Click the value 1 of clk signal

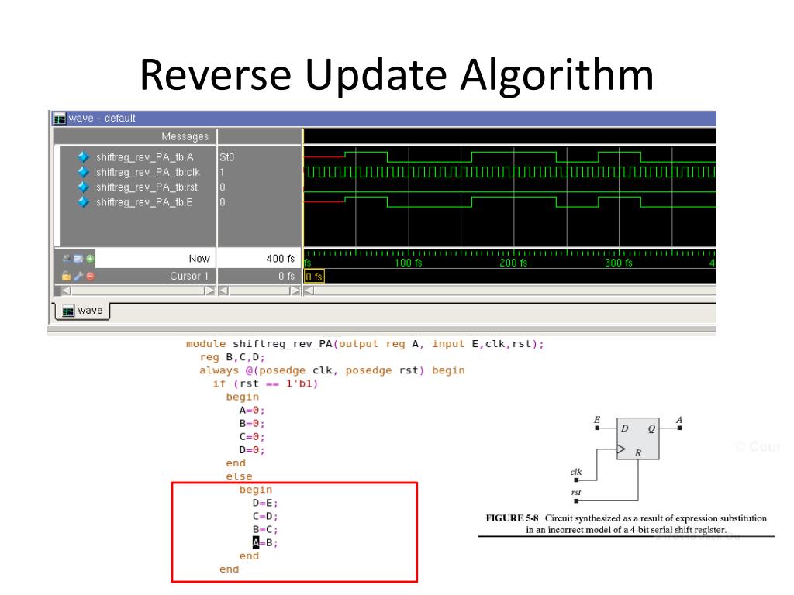coord(222,173)
